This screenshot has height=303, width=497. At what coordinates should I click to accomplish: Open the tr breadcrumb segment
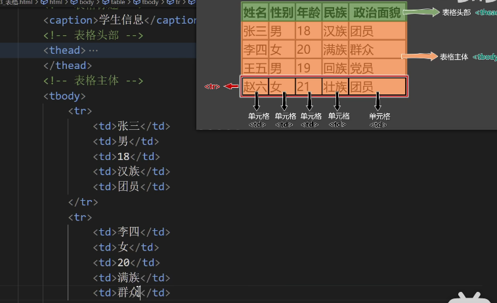[x=178, y=2]
